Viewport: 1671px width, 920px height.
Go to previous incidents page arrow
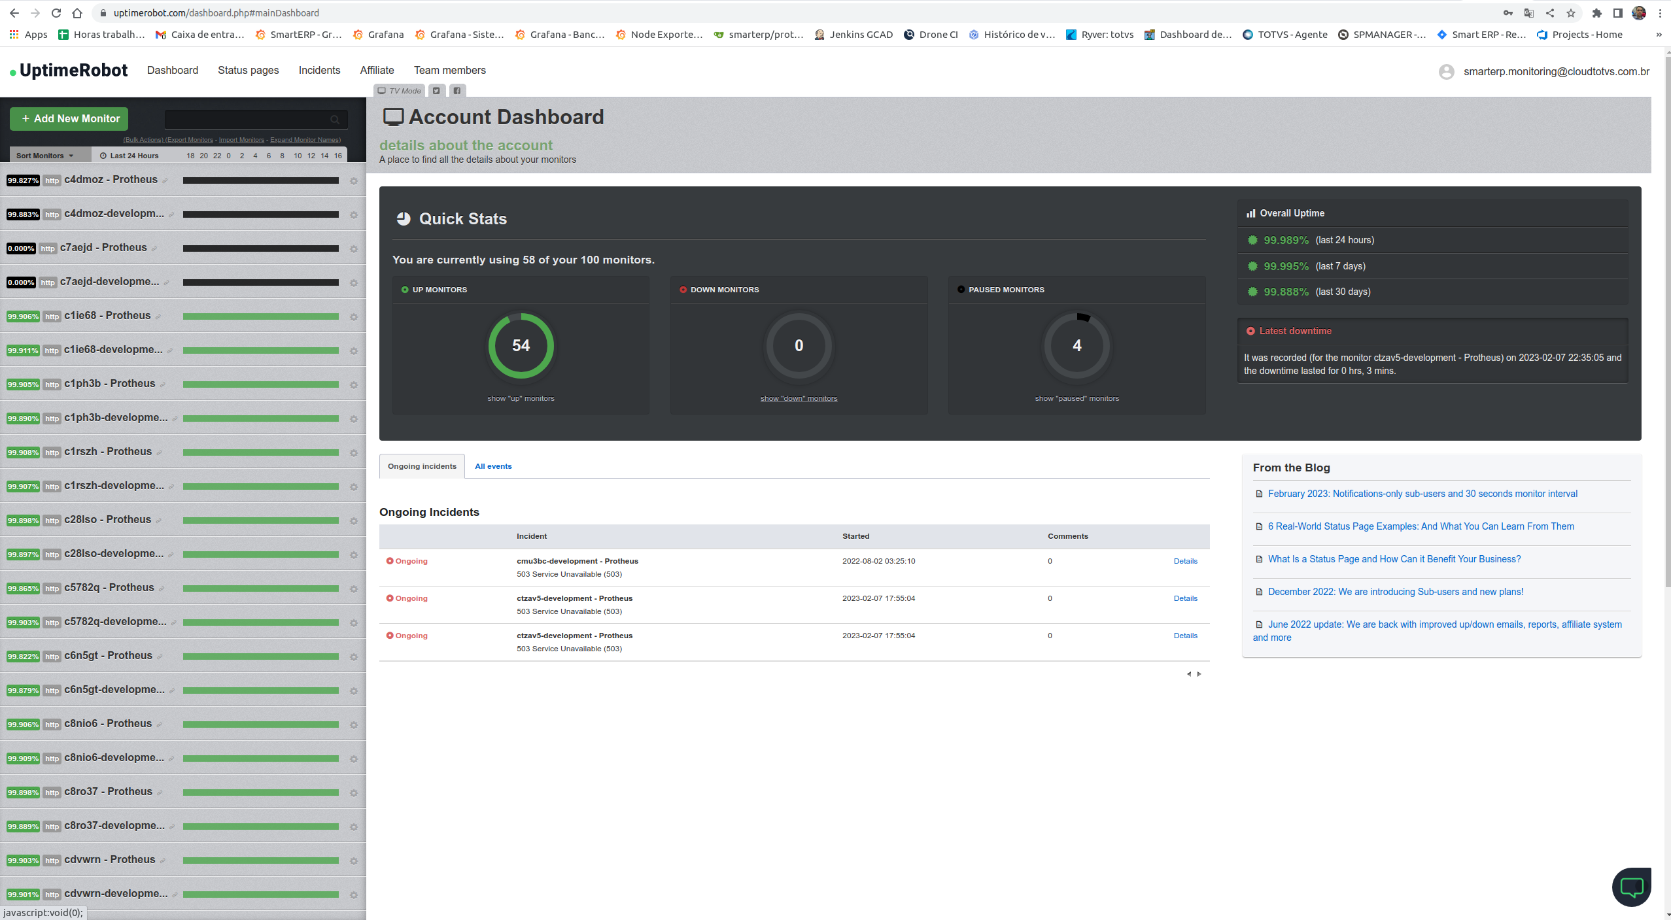(x=1188, y=674)
